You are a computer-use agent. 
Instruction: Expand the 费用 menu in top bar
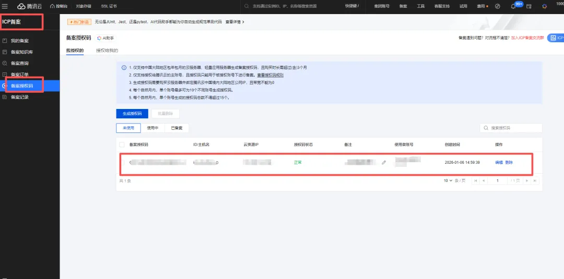[481, 6]
